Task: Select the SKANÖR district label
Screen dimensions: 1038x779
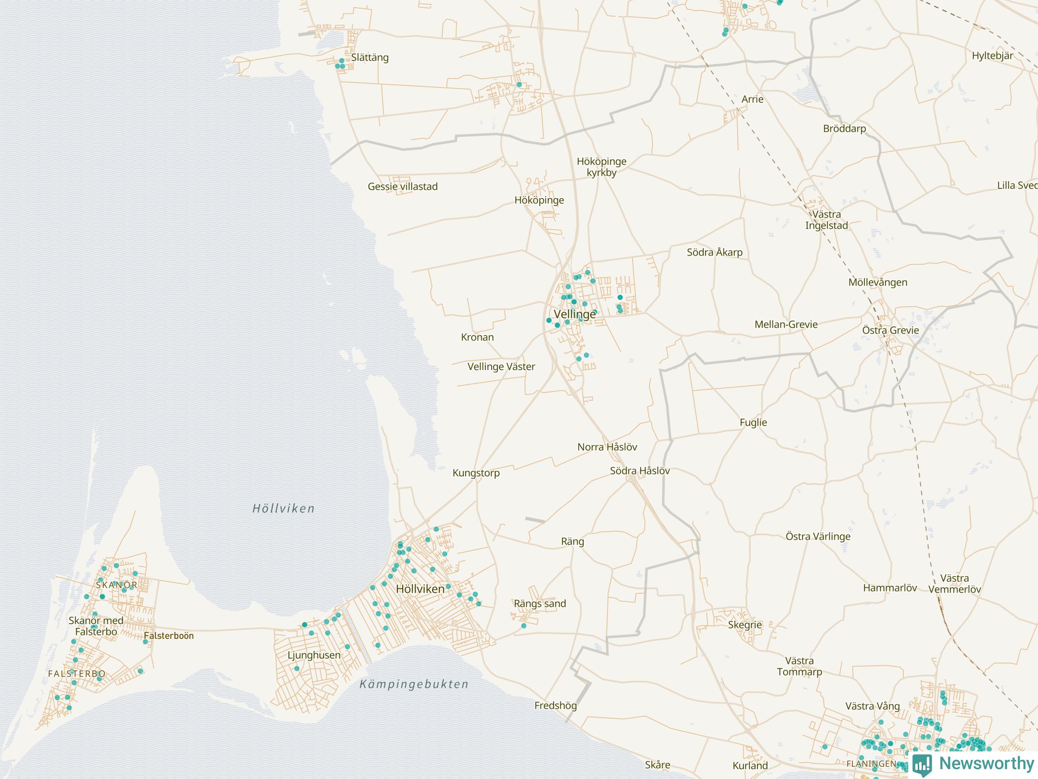Action: [116, 585]
